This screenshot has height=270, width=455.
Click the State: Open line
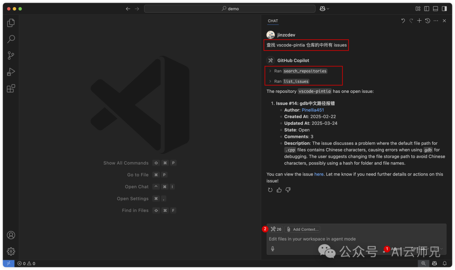click(297, 130)
